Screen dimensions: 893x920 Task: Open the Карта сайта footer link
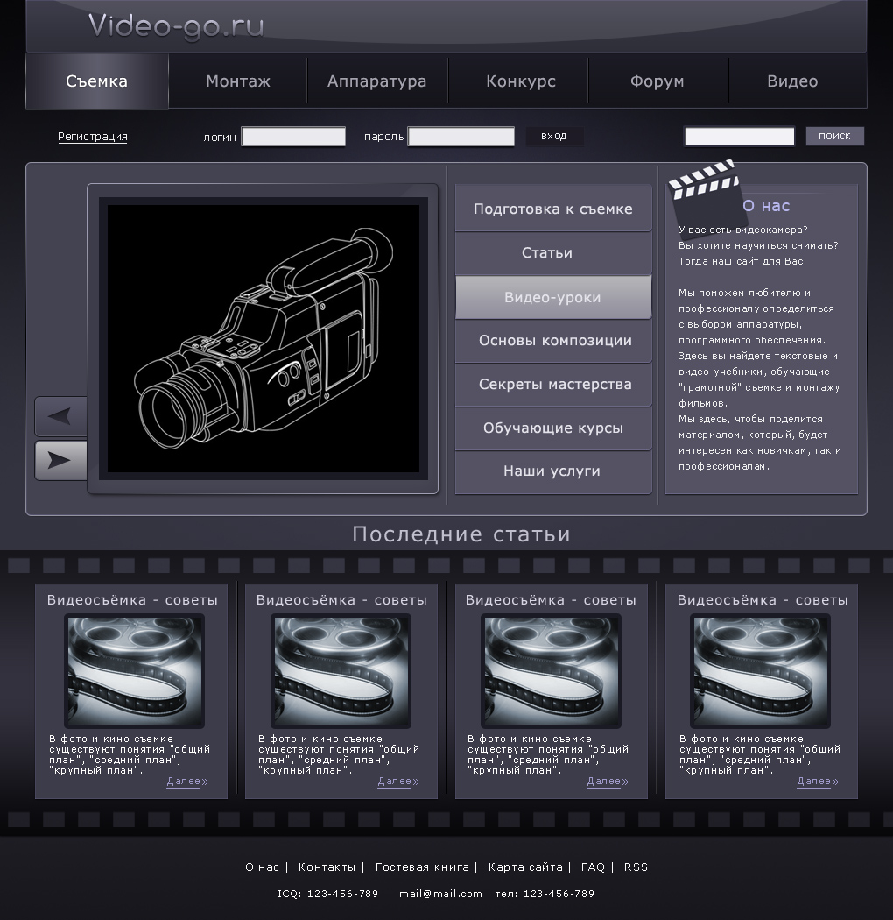pyautogui.click(x=525, y=867)
